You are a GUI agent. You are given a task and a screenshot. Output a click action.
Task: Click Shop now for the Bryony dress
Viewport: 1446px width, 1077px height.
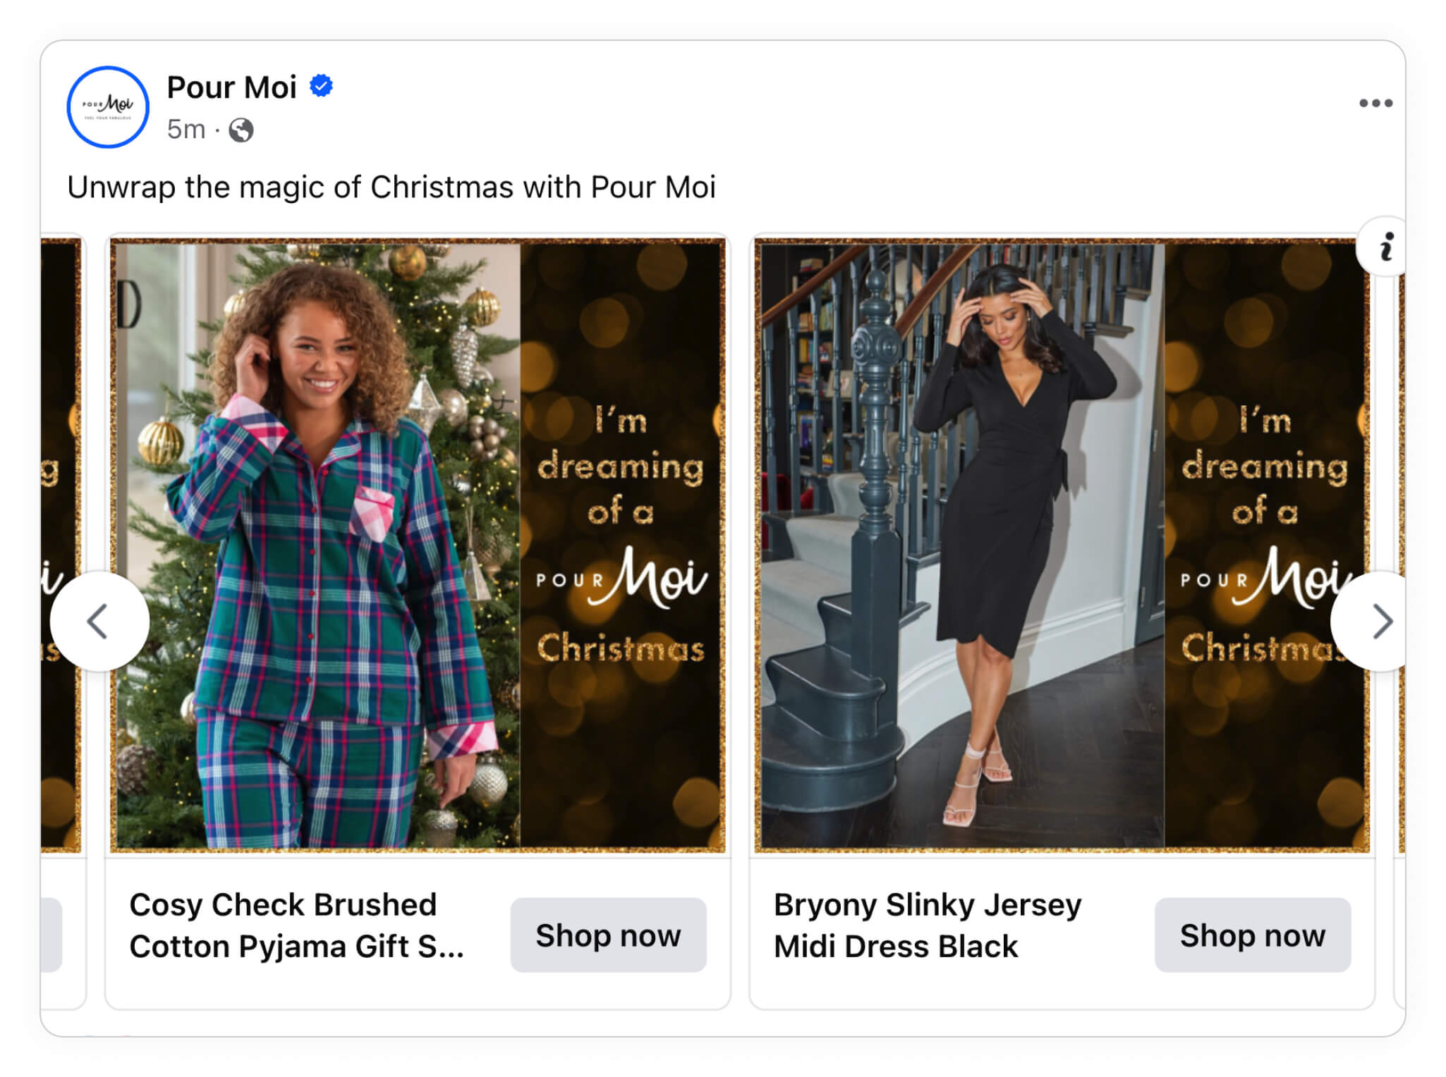[1253, 935]
